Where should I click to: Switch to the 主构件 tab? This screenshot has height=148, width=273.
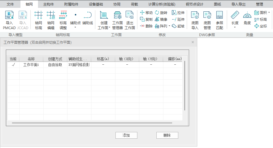click(x=49, y=4)
